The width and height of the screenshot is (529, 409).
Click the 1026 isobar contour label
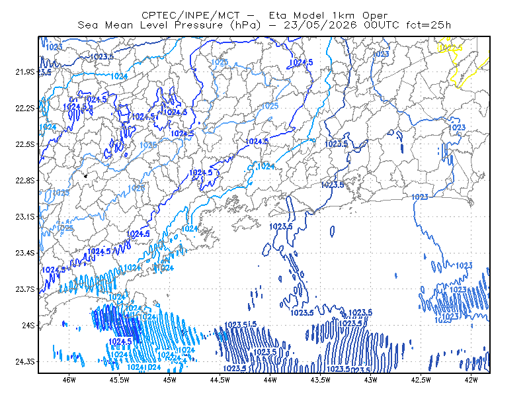[x=137, y=188]
